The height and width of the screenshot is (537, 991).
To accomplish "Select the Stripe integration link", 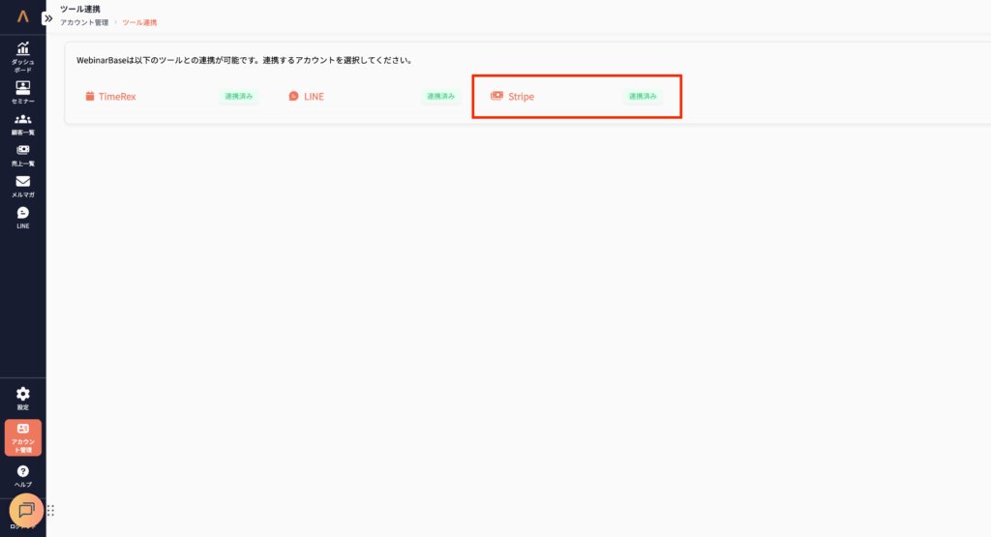I will pyautogui.click(x=521, y=97).
